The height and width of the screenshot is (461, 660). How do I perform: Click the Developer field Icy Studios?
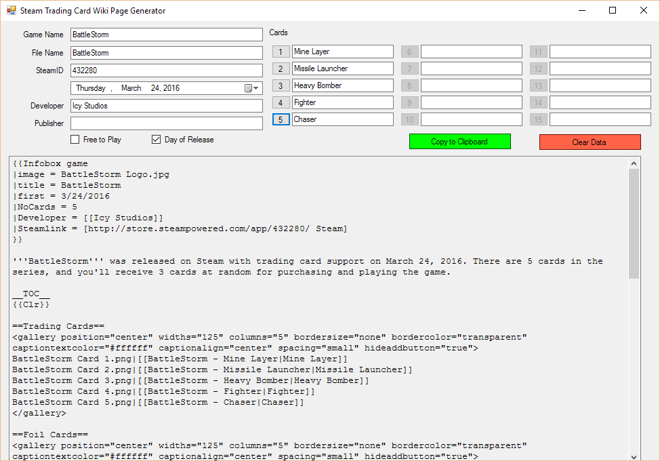(167, 106)
